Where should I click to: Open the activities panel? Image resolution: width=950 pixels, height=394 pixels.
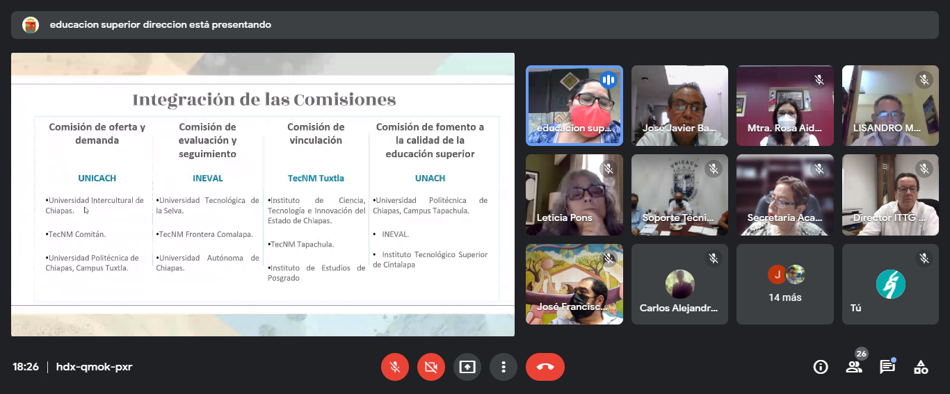tap(921, 367)
